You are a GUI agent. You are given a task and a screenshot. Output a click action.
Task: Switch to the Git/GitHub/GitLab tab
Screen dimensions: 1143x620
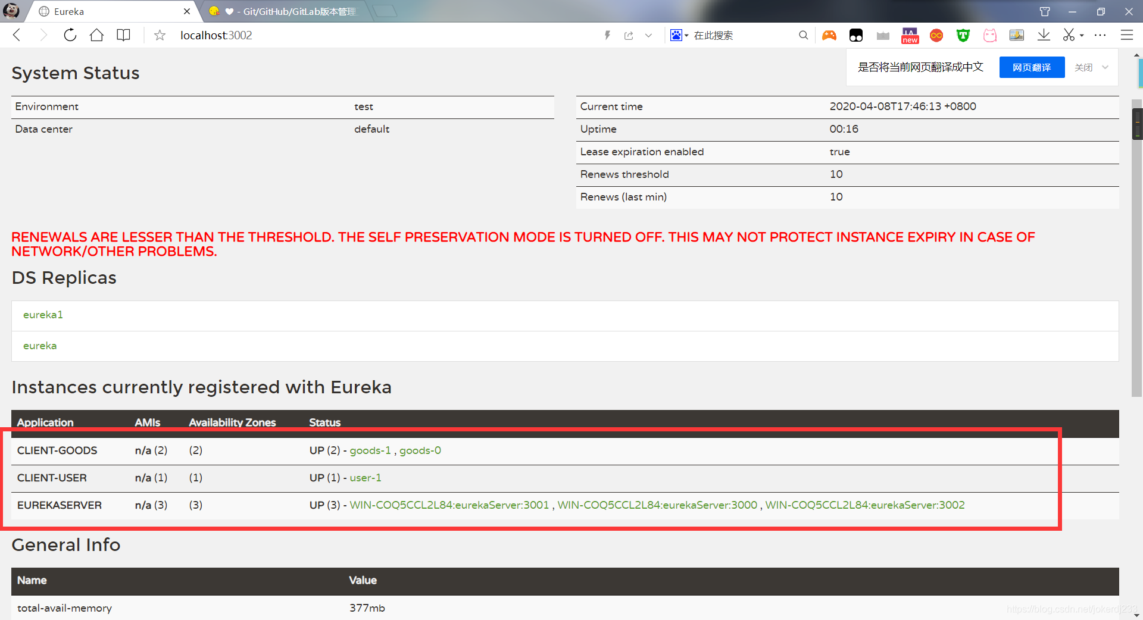click(286, 11)
